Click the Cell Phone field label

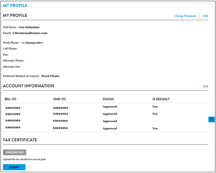point(10,49)
